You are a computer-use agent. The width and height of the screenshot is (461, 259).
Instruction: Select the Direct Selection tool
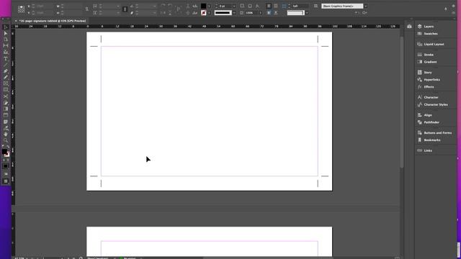tap(6, 33)
